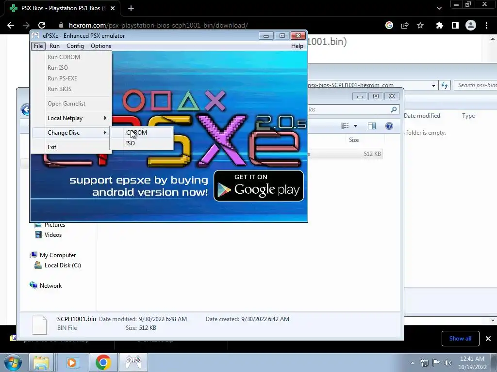Select CDROM in Change Disc submenu

142,133
